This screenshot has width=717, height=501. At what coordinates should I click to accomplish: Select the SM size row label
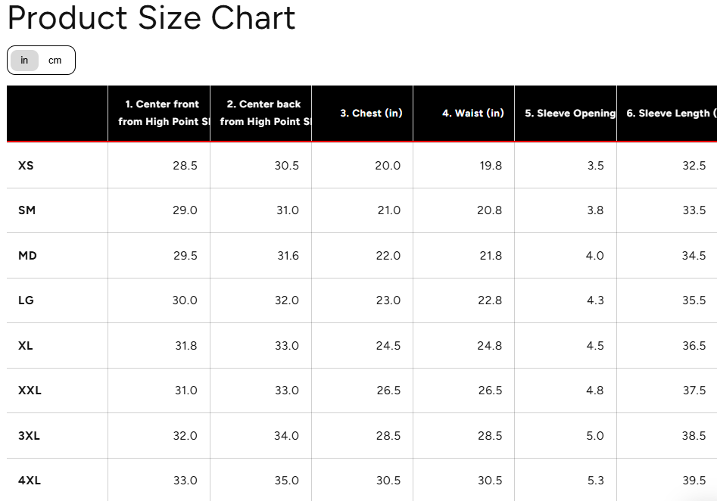26,210
